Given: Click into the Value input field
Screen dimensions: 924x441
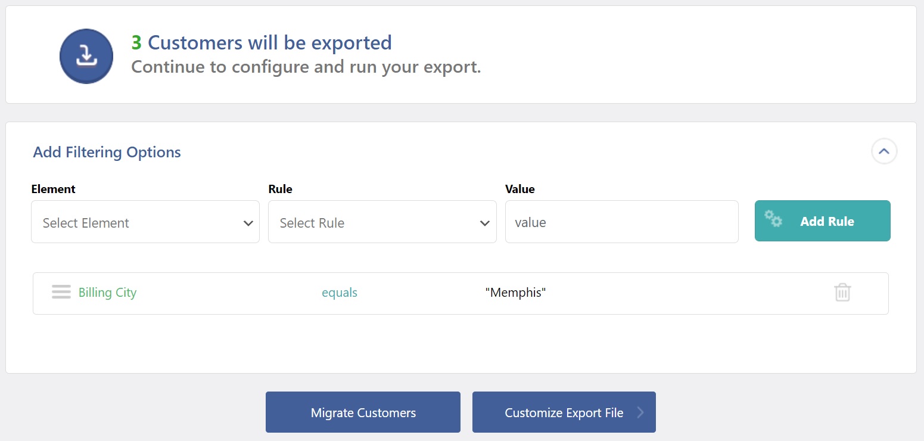Looking at the screenshot, I should tap(621, 222).
